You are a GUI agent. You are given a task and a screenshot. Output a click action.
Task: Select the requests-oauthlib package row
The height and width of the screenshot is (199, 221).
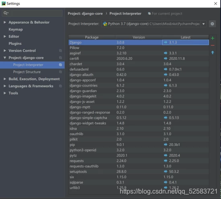pyautogui.click(x=139, y=166)
